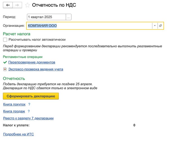Viewport: 169px width, 141px height.
Task: Open Реестр к разделу 7 декларации
Action: pos(28,118)
